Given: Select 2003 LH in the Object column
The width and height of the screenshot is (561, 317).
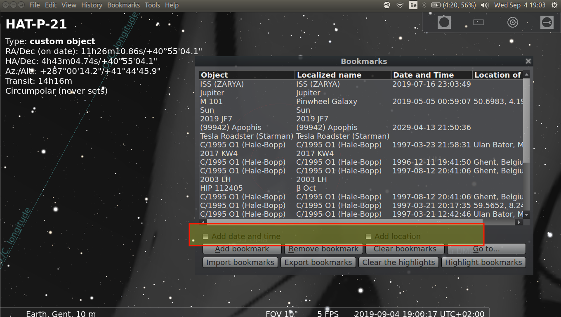Looking at the screenshot, I should 215,179.
